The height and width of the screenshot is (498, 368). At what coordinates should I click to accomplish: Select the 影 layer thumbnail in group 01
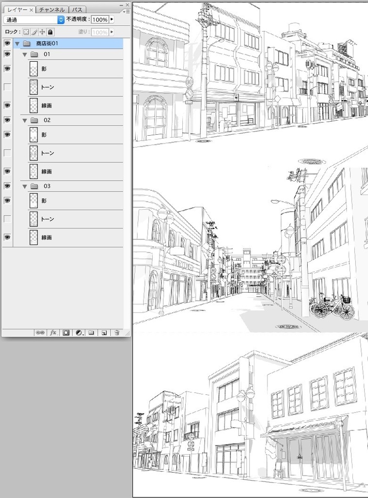click(x=34, y=69)
